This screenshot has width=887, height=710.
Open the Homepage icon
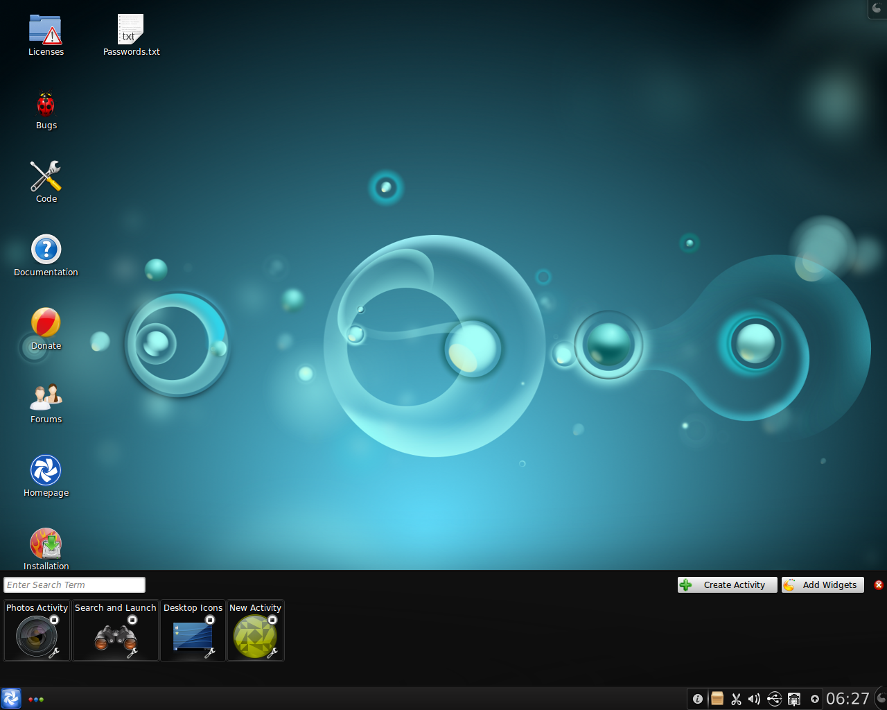(x=46, y=470)
